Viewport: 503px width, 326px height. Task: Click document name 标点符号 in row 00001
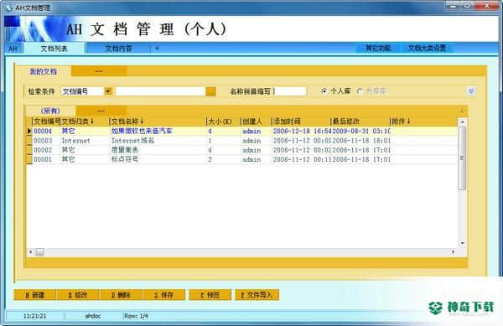(x=125, y=159)
